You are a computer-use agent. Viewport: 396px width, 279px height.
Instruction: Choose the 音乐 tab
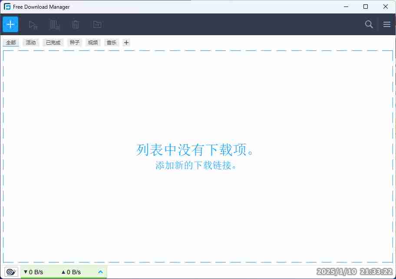pos(112,43)
